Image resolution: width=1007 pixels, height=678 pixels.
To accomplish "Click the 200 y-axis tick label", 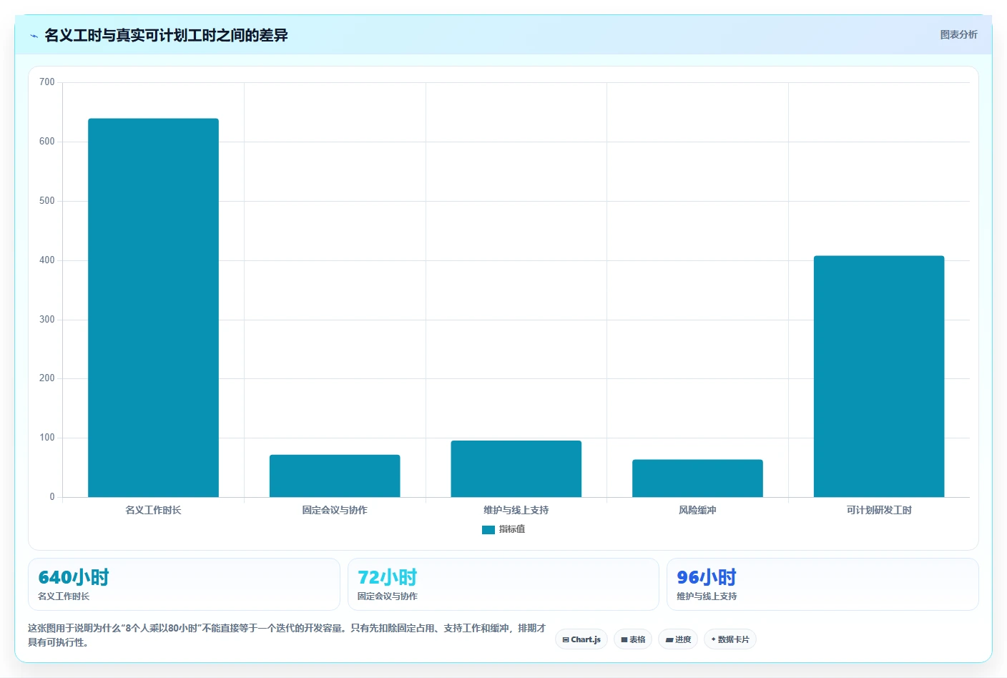I will coord(47,378).
